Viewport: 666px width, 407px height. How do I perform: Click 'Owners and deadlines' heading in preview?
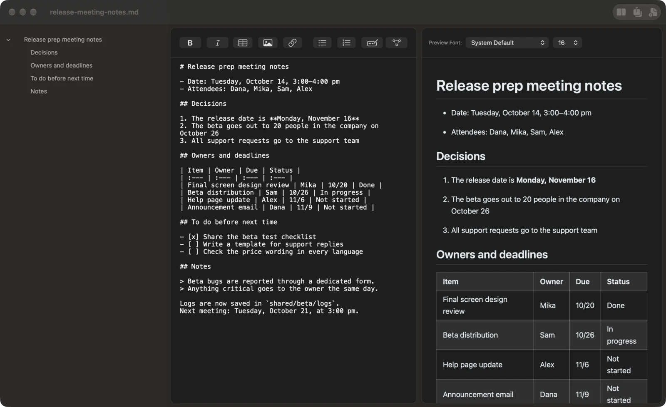pos(492,255)
